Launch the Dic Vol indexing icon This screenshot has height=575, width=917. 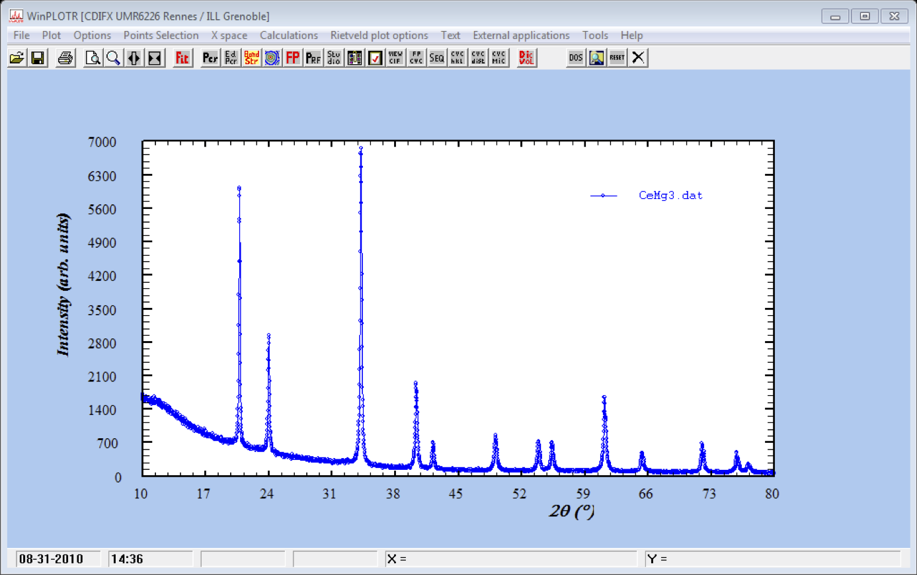(526, 58)
